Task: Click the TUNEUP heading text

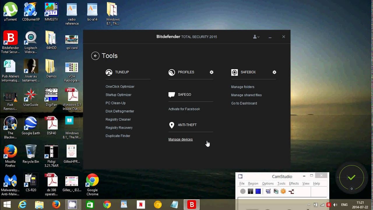Action: [x=122, y=72]
